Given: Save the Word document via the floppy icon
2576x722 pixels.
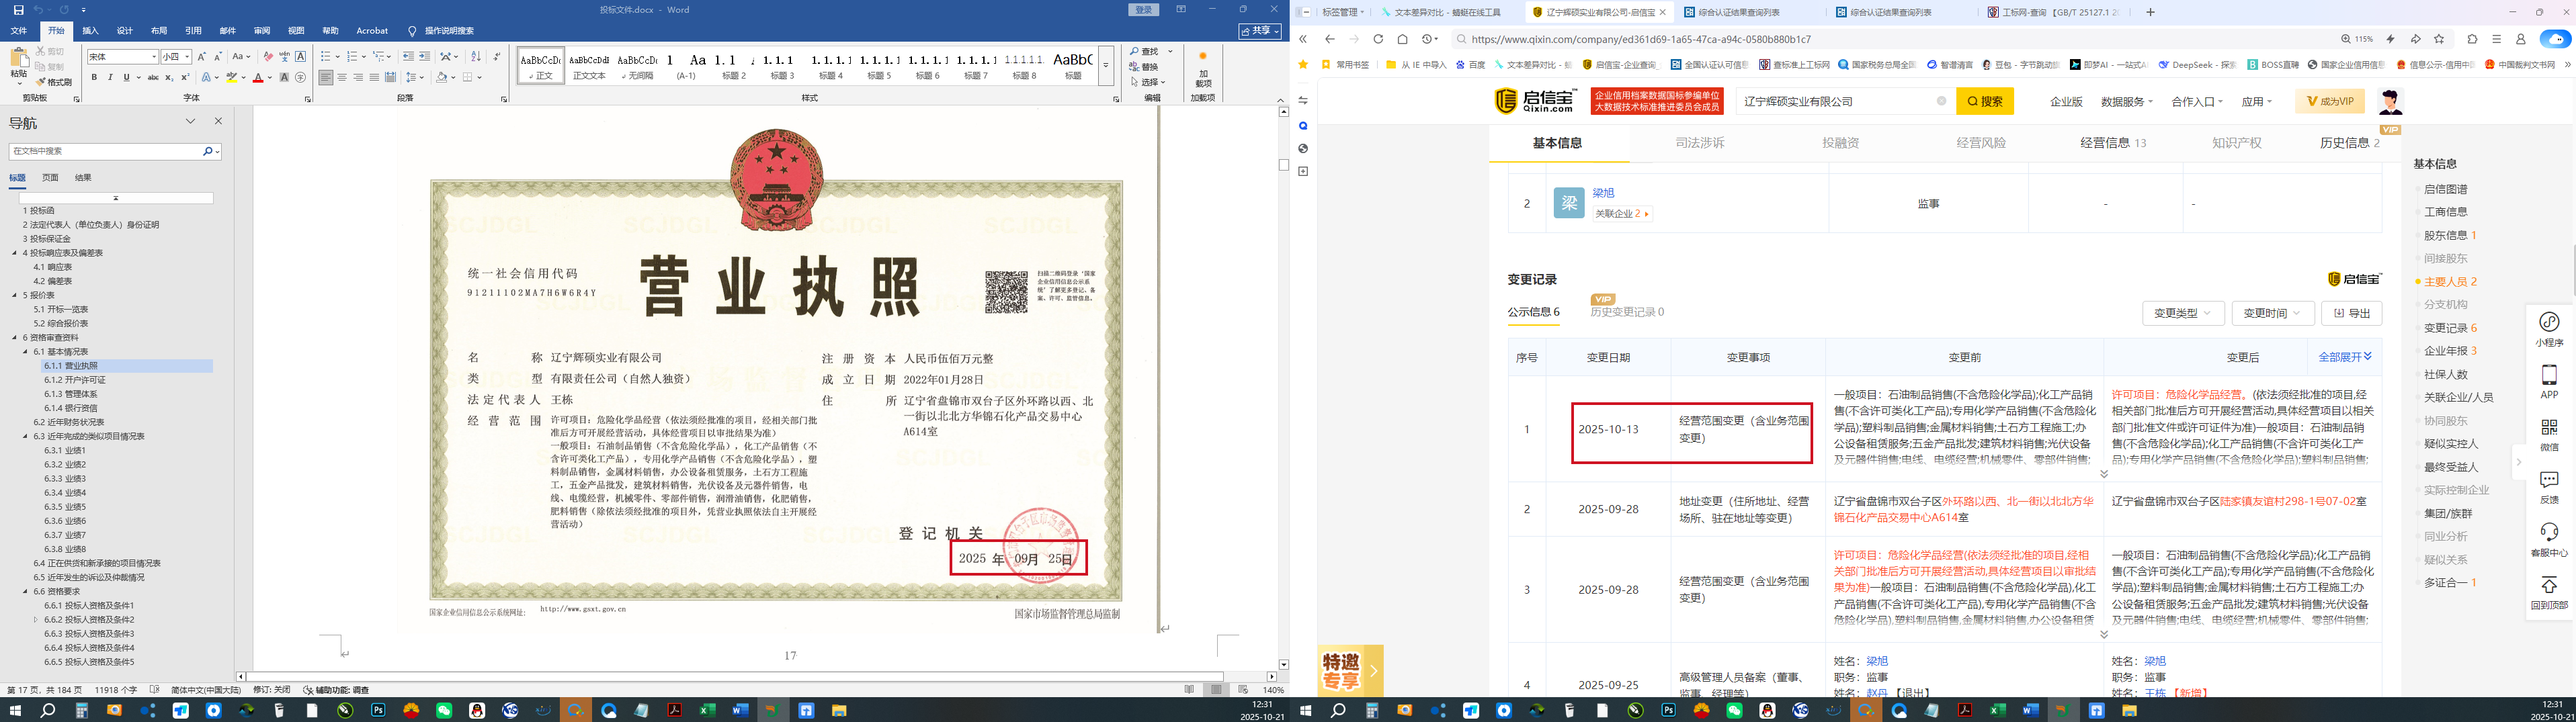Looking at the screenshot, I should point(18,10).
